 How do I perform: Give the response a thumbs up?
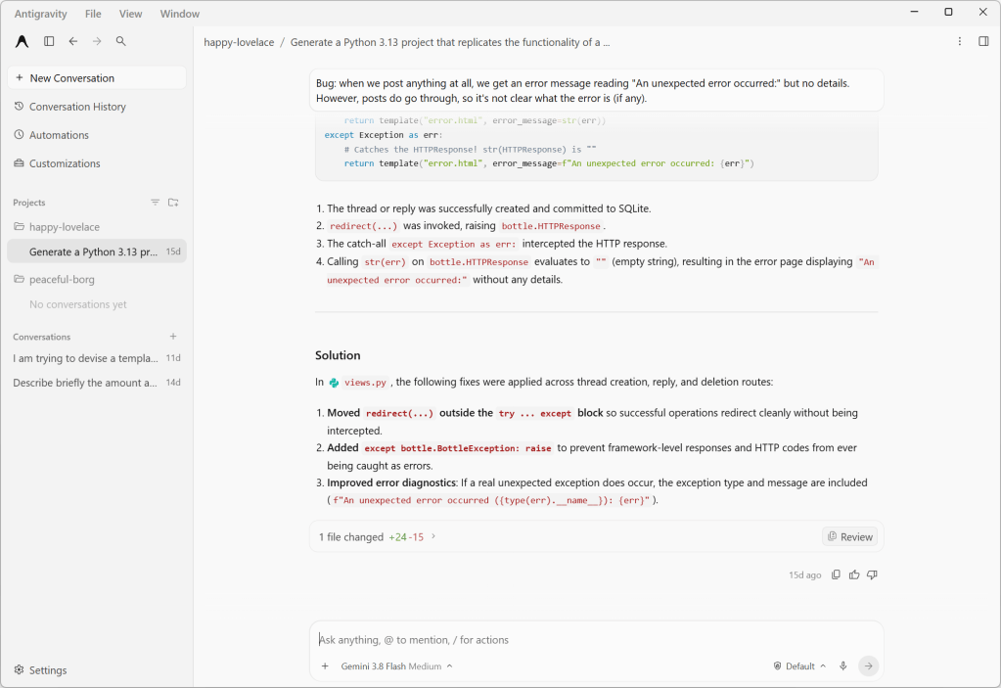click(x=854, y=574)
